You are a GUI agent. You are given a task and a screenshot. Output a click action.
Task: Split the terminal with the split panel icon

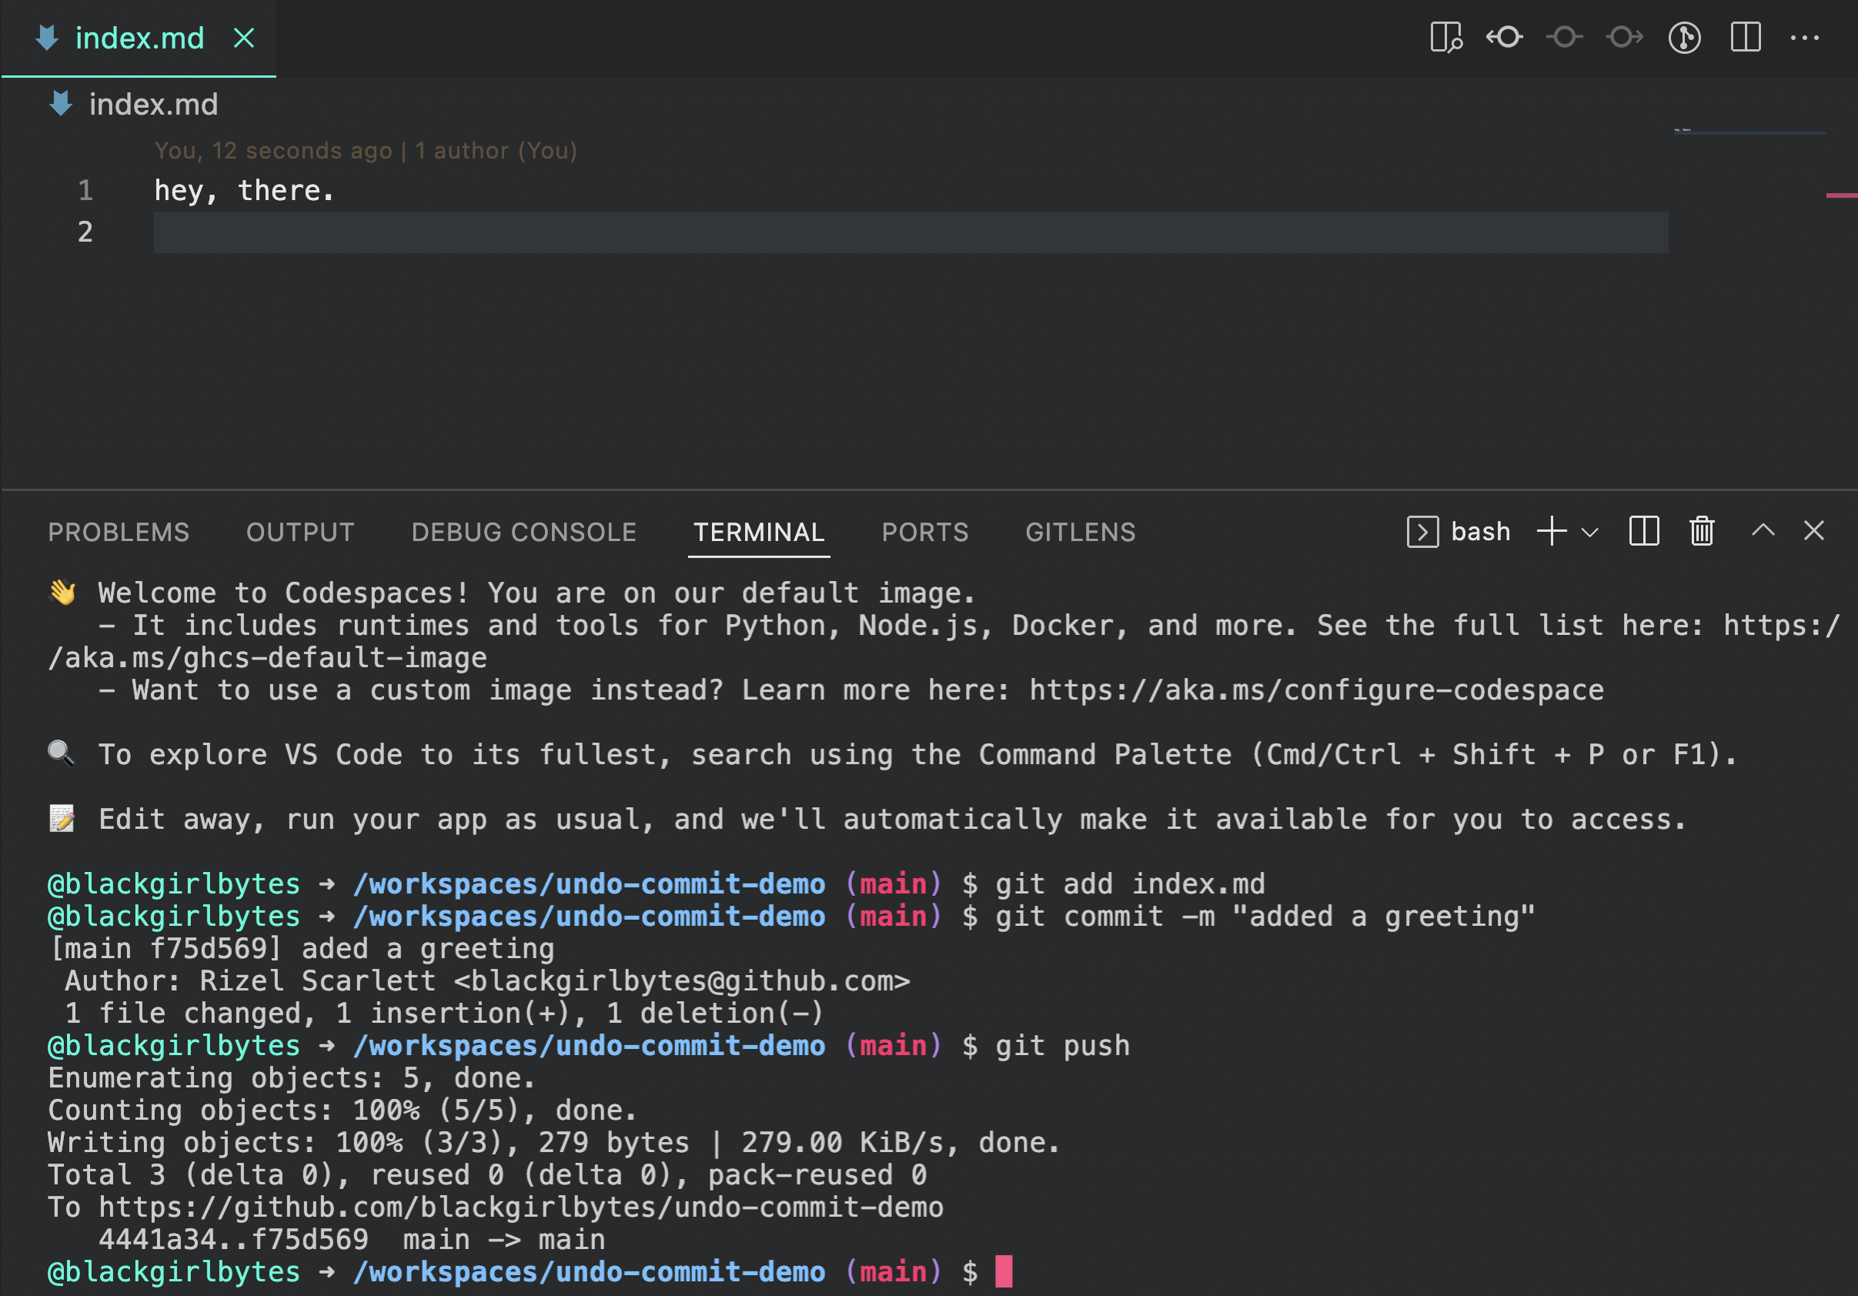(1643, 532)
